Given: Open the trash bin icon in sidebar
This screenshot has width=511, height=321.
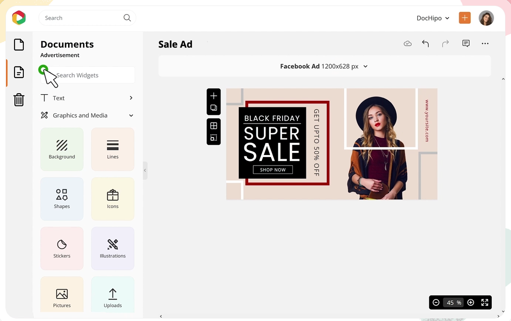Looking at the screenshot, I should pyautogui.click(x=19, y=100).
